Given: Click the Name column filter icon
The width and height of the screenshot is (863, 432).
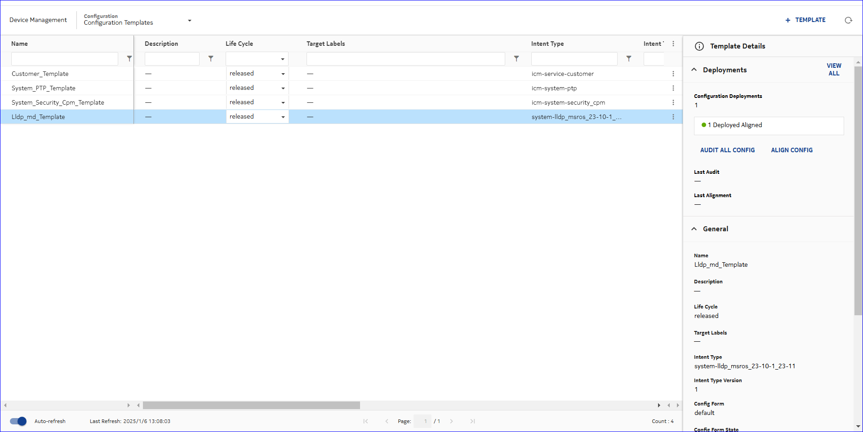Looking at the screenshot, I should point(129,59).
